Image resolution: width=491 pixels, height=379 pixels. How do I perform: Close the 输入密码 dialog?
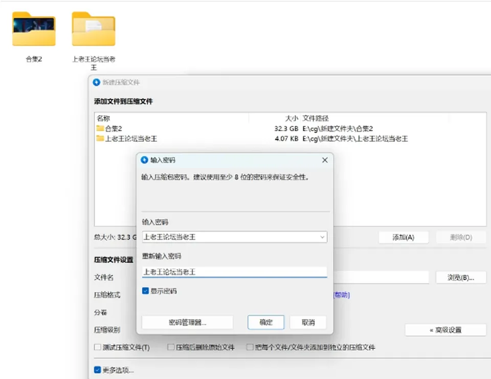tap(325, 160)
